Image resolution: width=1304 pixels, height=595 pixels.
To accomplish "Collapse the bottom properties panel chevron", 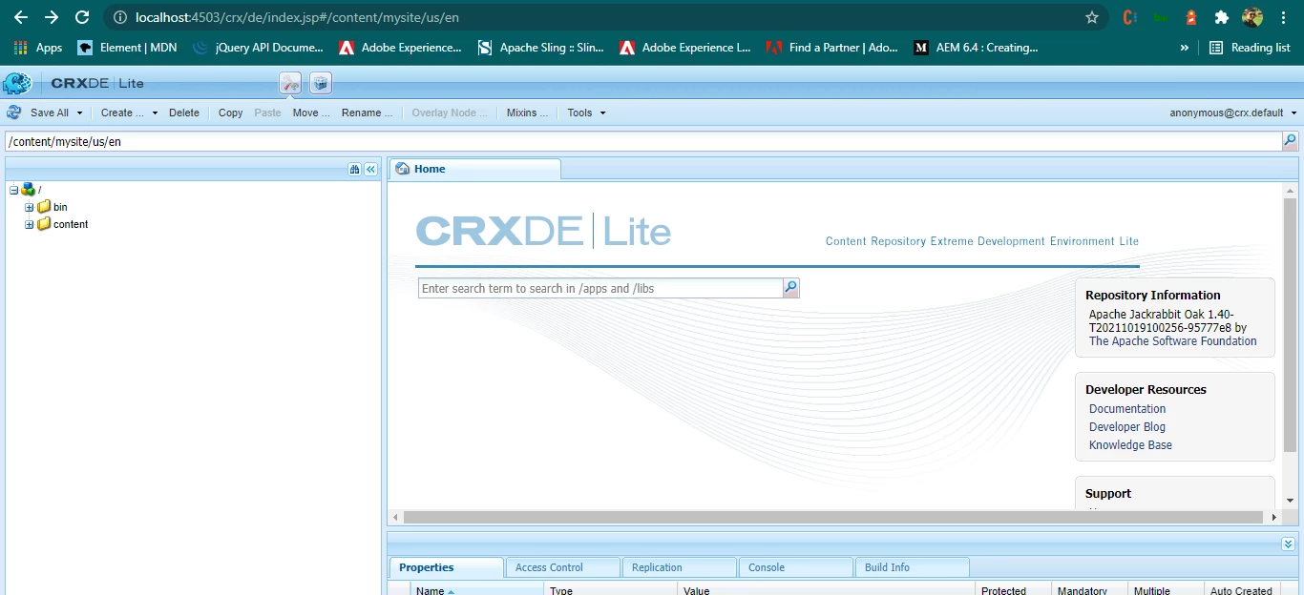I will coord(1289,544).
